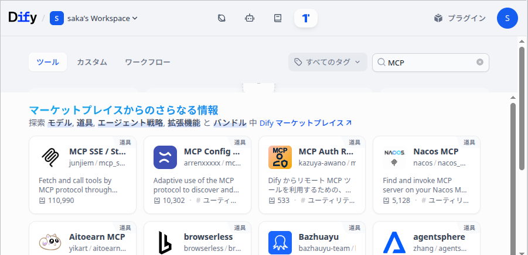Expand saka's Workspace dropdown chevron
Screen dimensions: 528x255
coord(135,18)
